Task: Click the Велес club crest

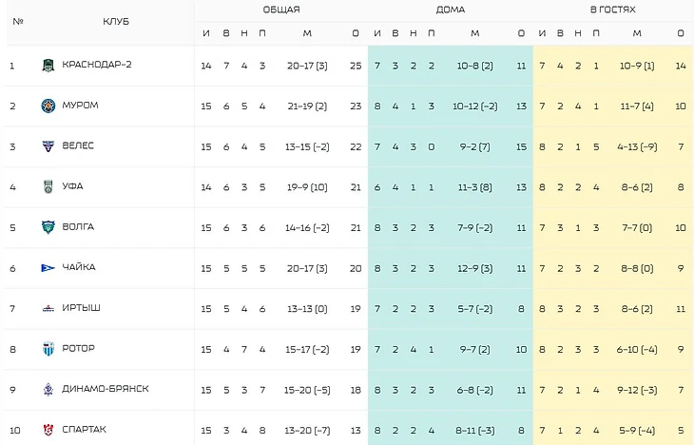Action: pos(48,146)
